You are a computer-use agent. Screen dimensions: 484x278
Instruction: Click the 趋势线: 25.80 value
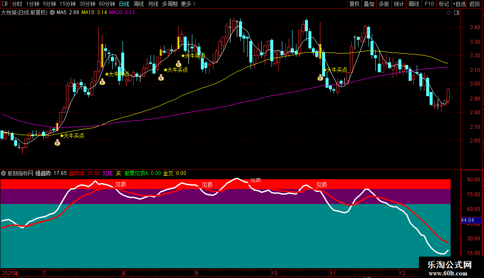(x=84, y=173)
